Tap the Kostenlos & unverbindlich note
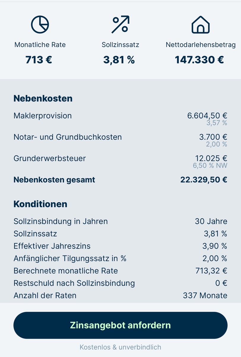Viewport: 241px width, 357px height. tap(120, 347)
